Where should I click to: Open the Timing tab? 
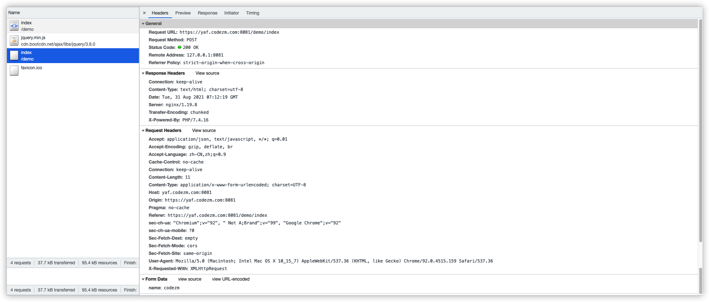252,13
